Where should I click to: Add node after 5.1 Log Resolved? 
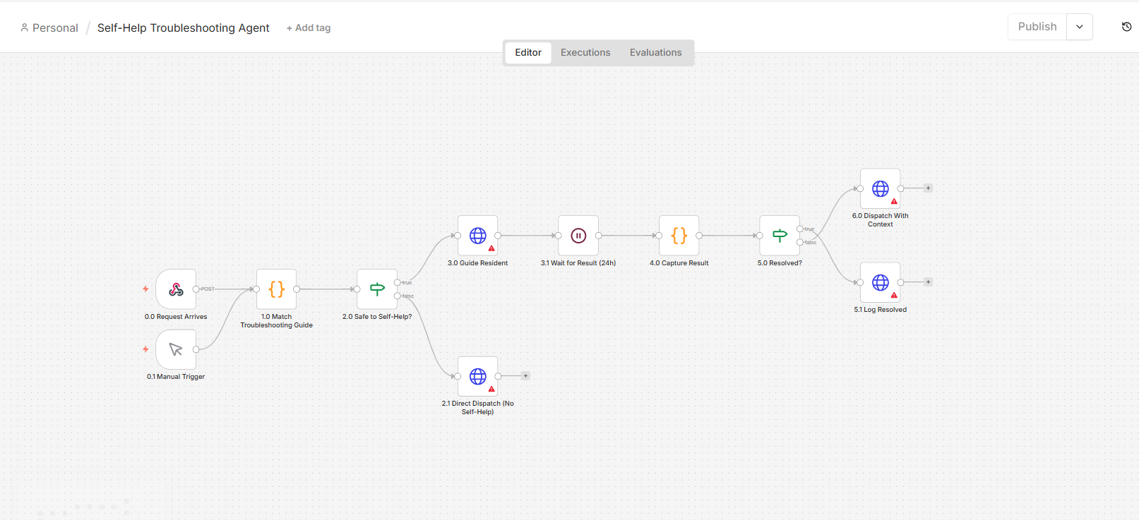click(929, 282)
